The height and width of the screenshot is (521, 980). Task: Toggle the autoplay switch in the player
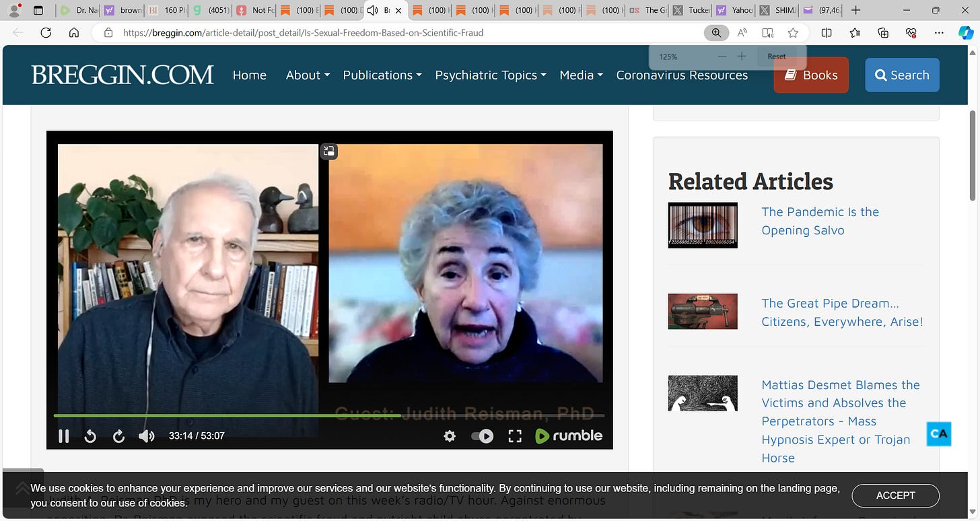[x=482, y=436]
